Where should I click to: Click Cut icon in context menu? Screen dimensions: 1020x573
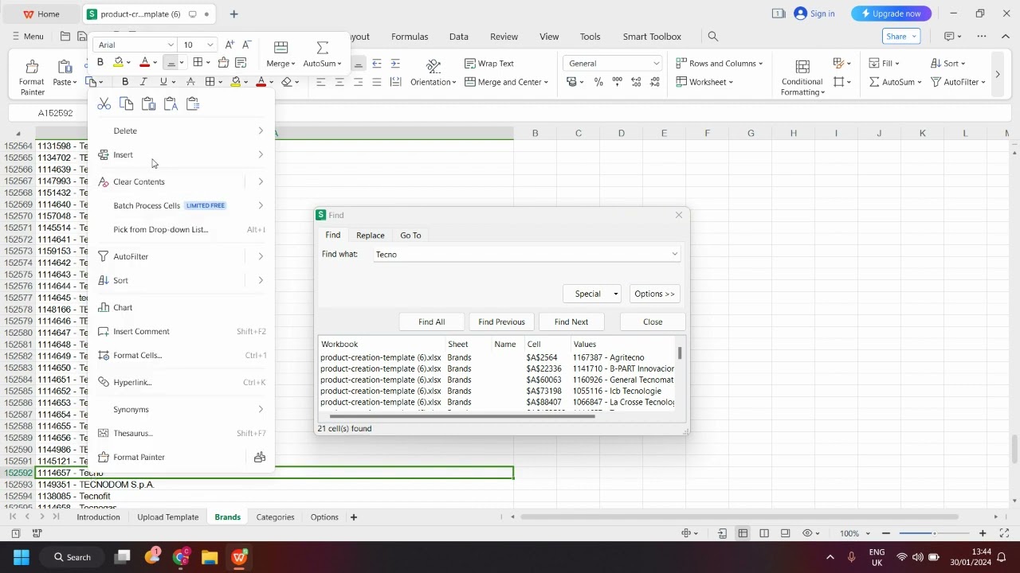[104, 104]
